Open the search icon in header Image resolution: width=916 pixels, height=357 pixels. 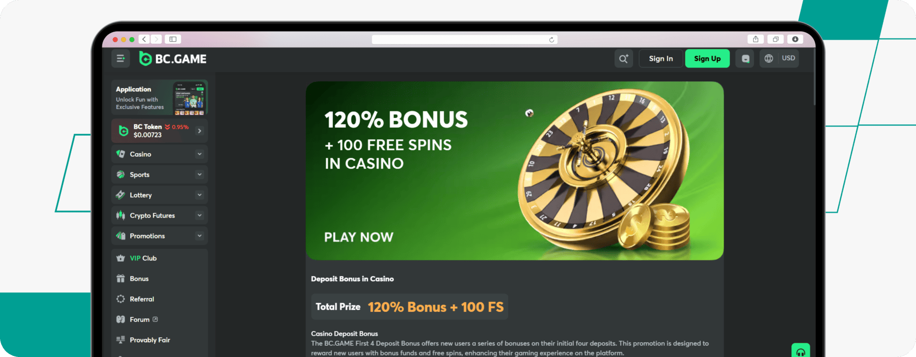(x=623, y=58)
